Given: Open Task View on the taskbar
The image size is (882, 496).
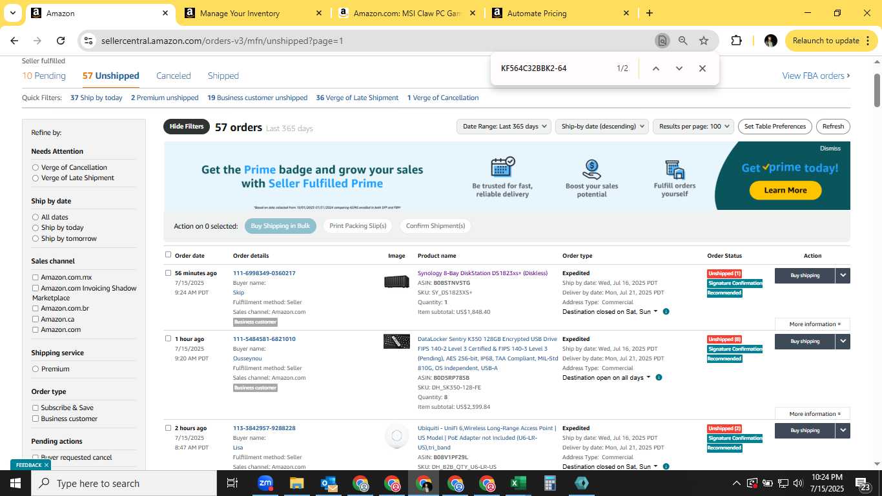Looking at the screenshot, I should [232, 483].
